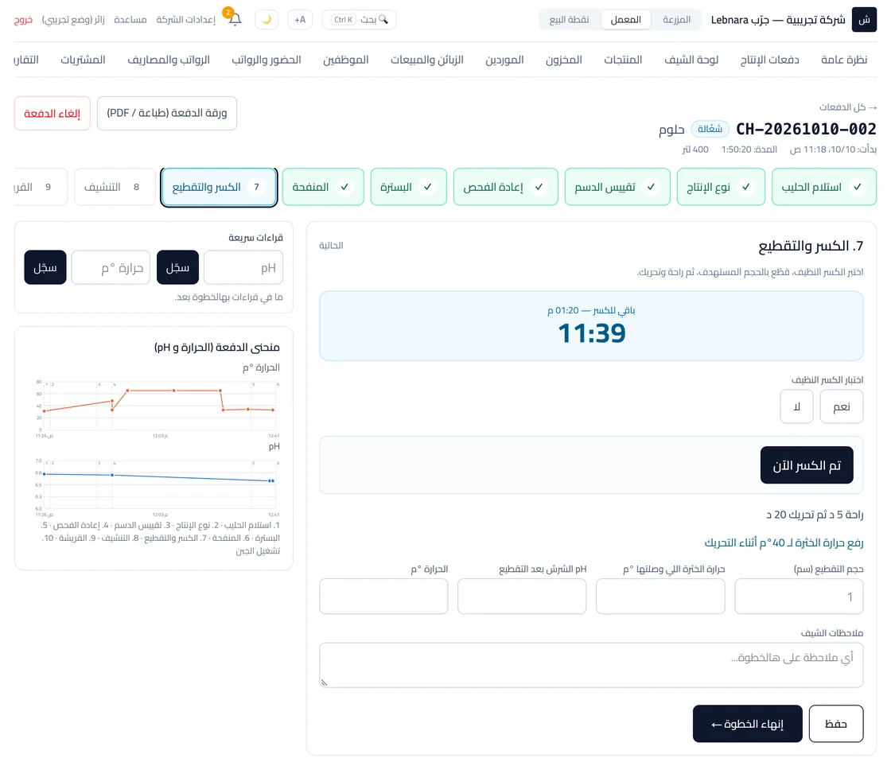891x762 pixels.
Task: Click checkmark icon on استلام الحليب step
Action: coord(857,186)
